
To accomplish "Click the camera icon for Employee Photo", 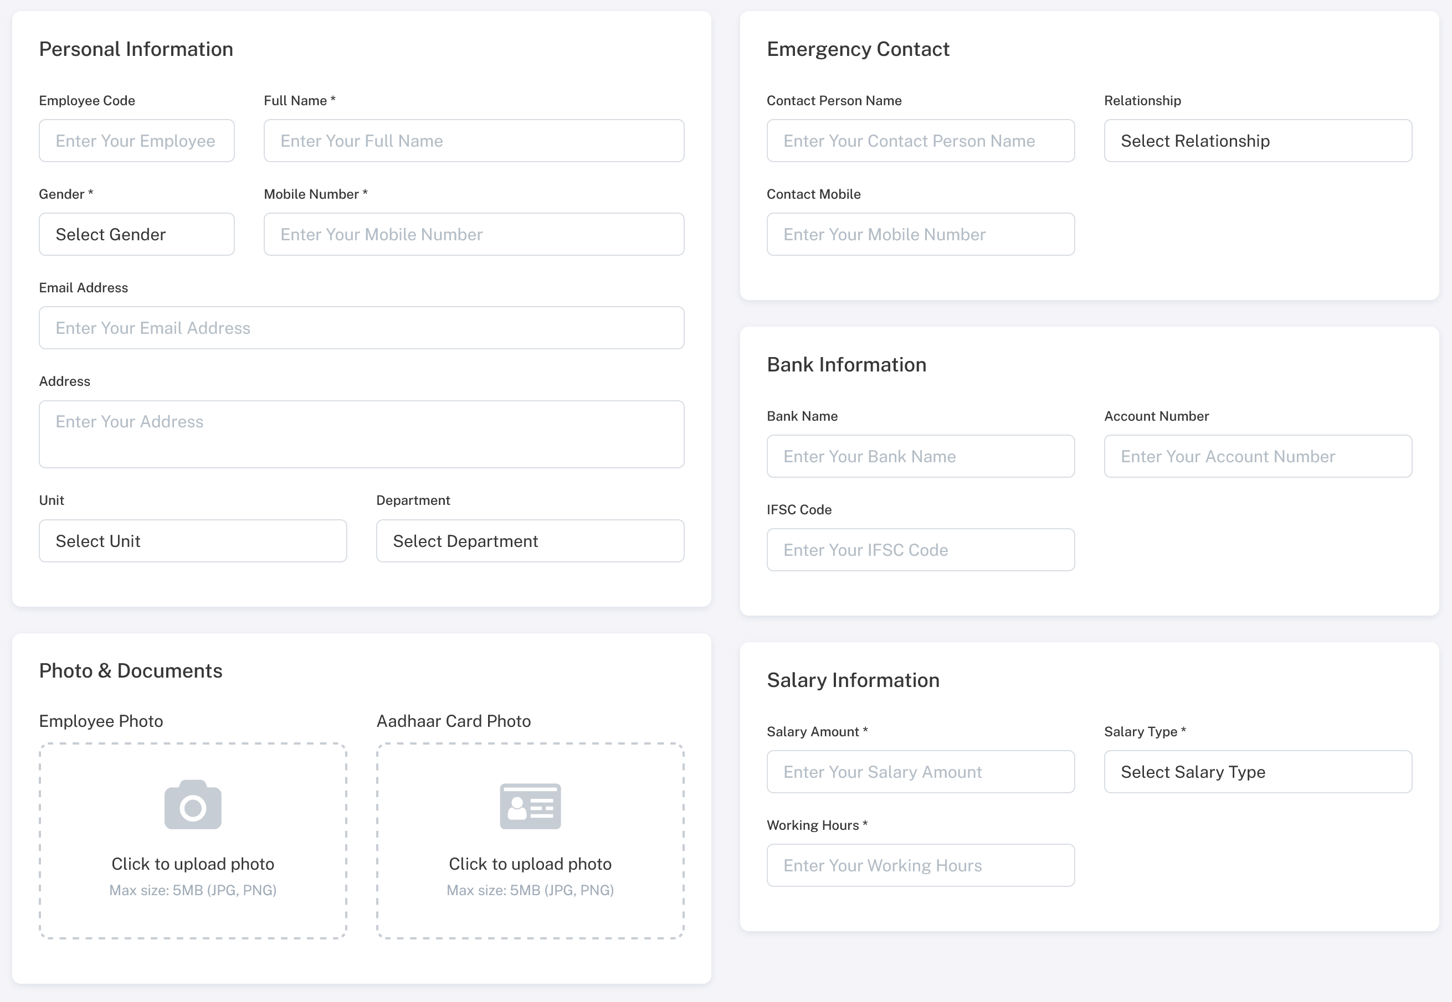I will 193,805.
